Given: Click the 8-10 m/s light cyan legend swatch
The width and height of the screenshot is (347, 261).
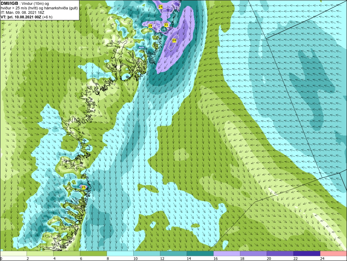Looking at the screenshot, I should point(120,253).
